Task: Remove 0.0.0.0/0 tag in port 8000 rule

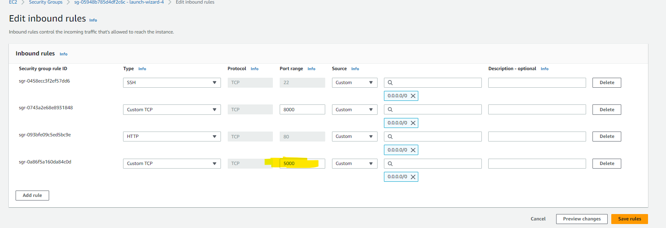Action: (413, 123)
